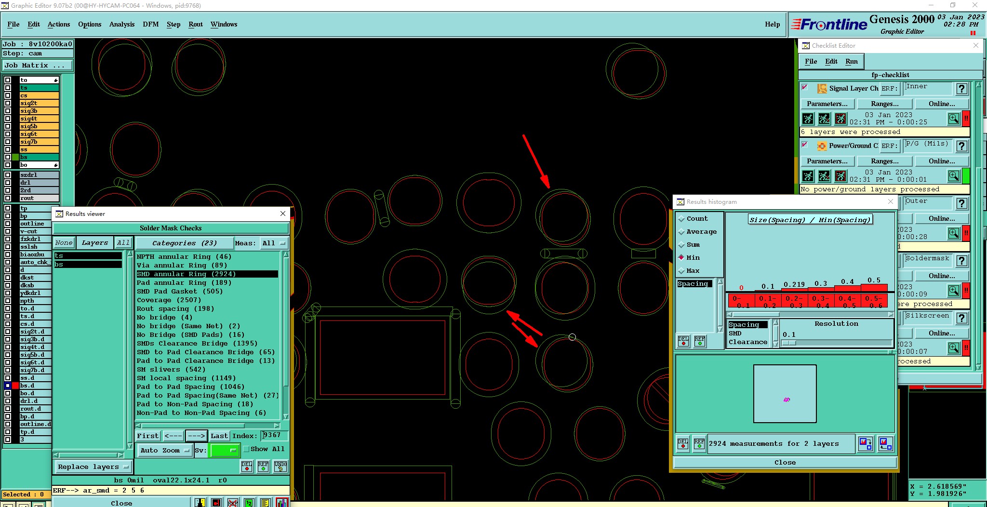The width and height of the screenshot is (987, 507).
Task: Click the black and yellow face icon beside Close
Action: (x=200, y=503)
